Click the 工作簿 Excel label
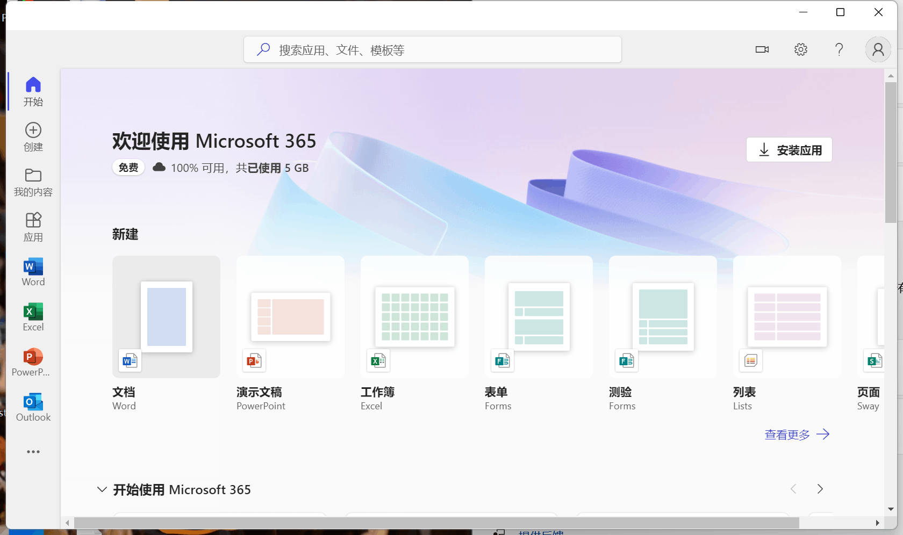903x535 pixels. 377,399
